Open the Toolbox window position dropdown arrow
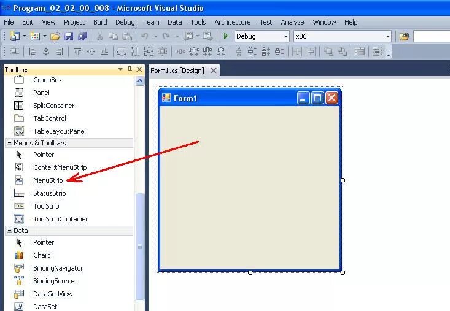This screenshot has height=311, width=450. 120,69
